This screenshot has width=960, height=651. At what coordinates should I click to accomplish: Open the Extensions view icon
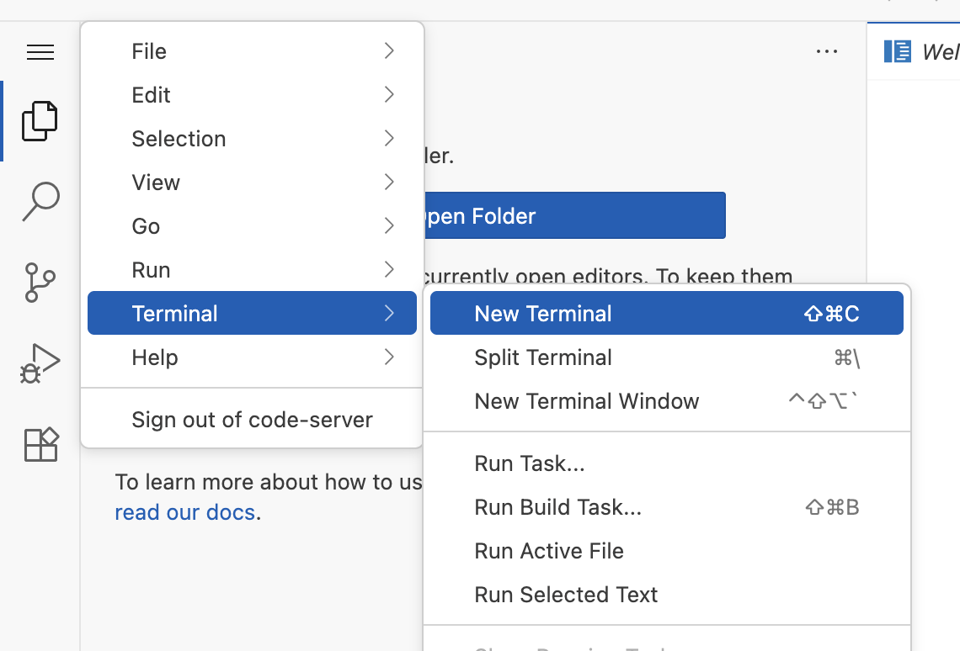click(x=40, y=444)
